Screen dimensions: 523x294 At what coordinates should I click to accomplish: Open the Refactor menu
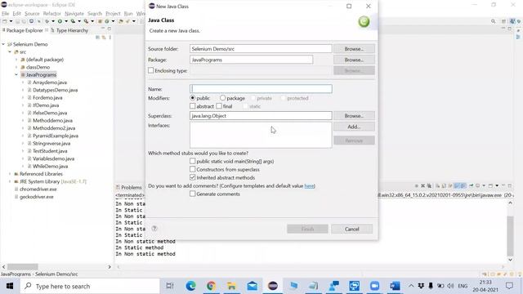52,13
